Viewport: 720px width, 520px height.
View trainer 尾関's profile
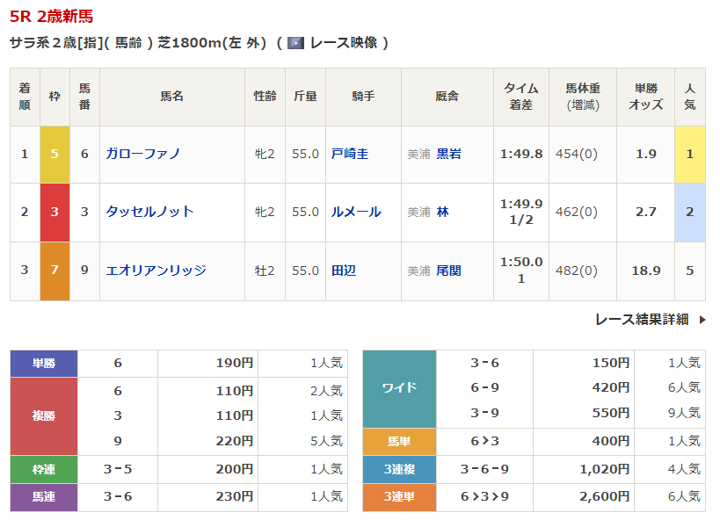click(448, 271)
